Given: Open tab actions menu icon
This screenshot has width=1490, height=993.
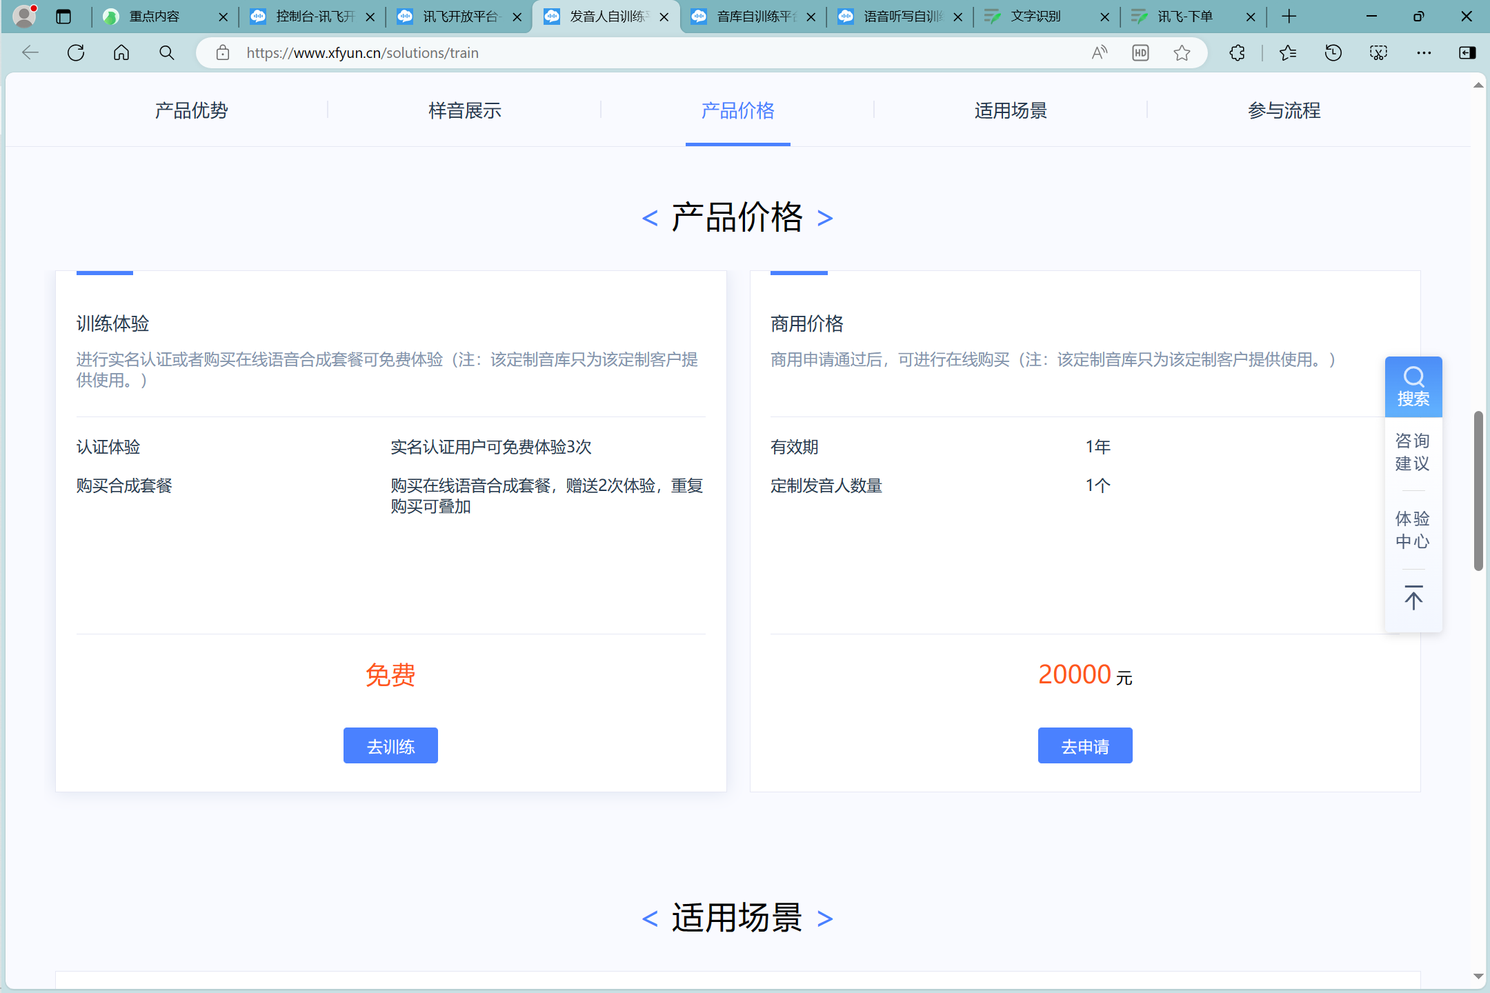Looking at the screenshot, I should [x=63, y=17].
